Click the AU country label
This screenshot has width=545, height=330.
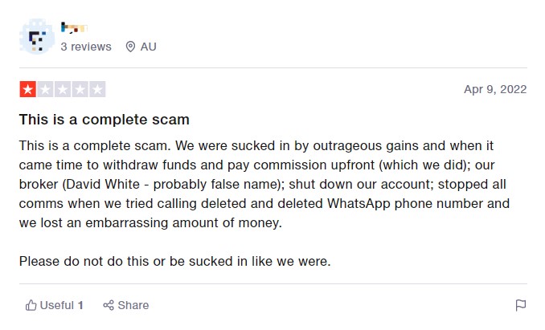149,47
